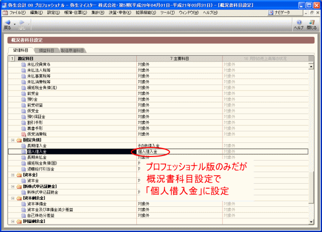Open the 編集(E) menu

[36, 13]
